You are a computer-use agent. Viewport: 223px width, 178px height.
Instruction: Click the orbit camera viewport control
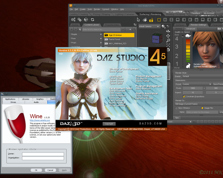[x=168, y=31]
